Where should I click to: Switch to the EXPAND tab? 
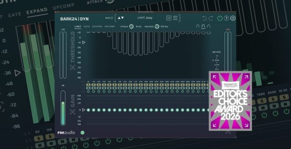click(97, 26)
